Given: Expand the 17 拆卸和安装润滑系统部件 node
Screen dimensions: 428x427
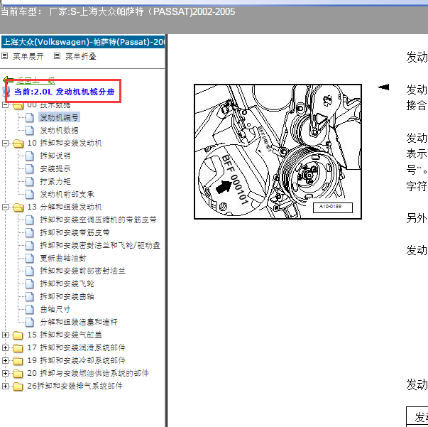Looking at the screenshot, I should [x=5, y=347].
